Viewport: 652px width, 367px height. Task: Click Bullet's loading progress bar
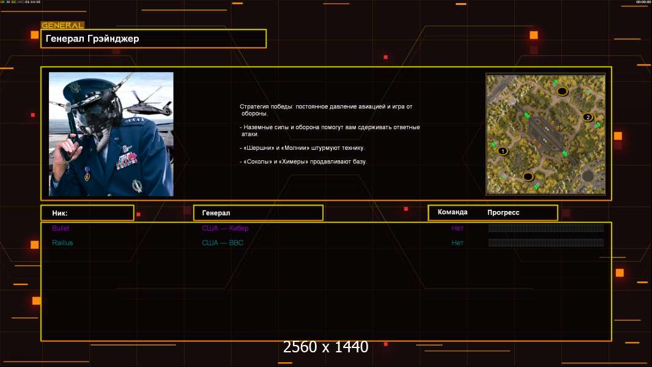pyautogui.click(x=546, y=228)
